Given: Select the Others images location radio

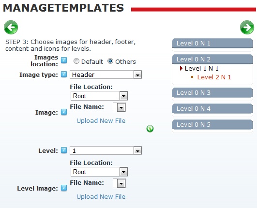Looking at the screenshot, I should pos(110,61).
